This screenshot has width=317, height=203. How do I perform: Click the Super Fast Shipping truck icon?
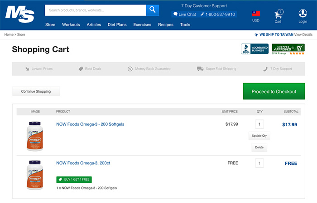pyautogui.click(x=200, y=69)
